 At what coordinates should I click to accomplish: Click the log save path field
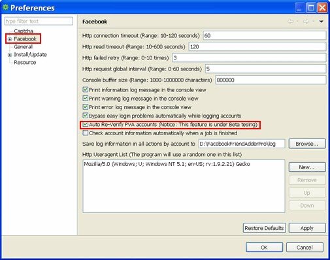pos(242,144)
